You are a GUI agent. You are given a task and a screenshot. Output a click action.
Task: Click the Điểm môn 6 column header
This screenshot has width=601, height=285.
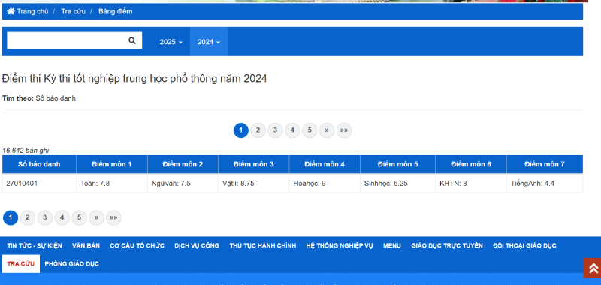(471, 164)
